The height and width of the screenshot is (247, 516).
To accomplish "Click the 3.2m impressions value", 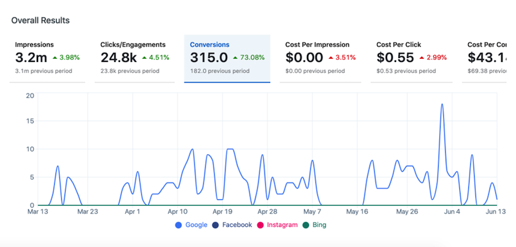I will pos(31,57).
